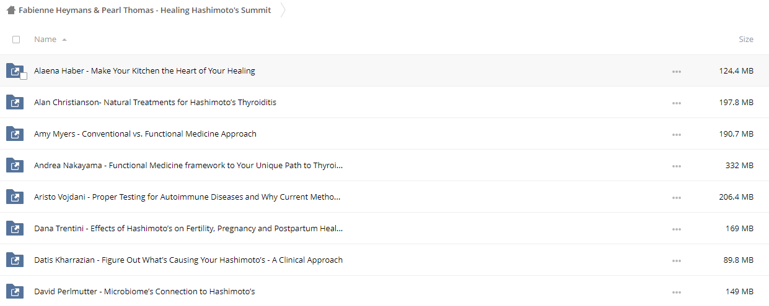Tick the checkbox on Alaena Haber row
769x306 pixels.
[x=24, y=76]
